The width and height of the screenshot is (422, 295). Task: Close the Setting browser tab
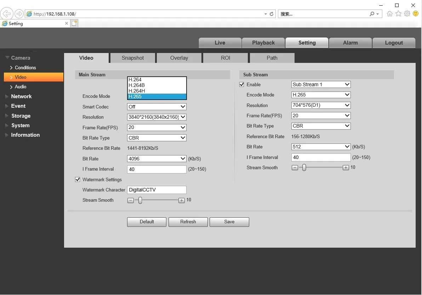click(x=67, y=23)
